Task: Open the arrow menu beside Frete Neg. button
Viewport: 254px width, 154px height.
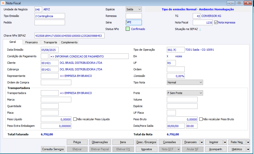Action: click(248, 142)
